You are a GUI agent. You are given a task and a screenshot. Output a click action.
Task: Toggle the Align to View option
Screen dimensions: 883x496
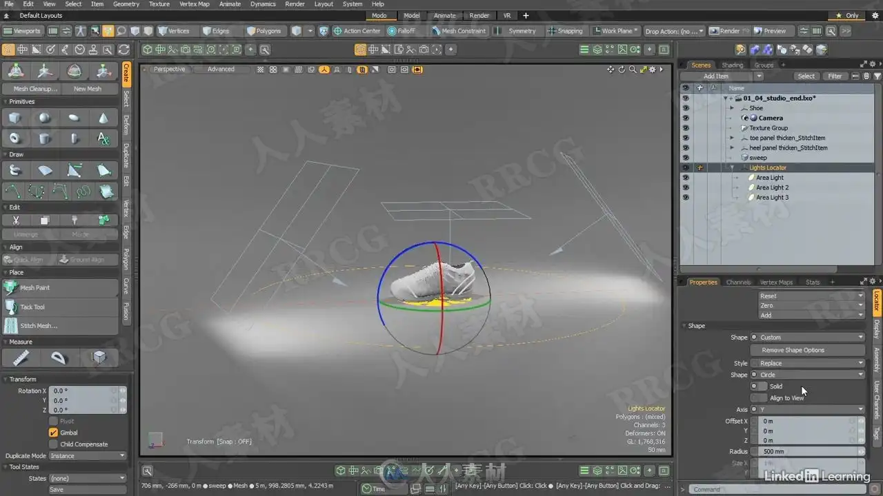pyautogui.click(x=758, y=398)
